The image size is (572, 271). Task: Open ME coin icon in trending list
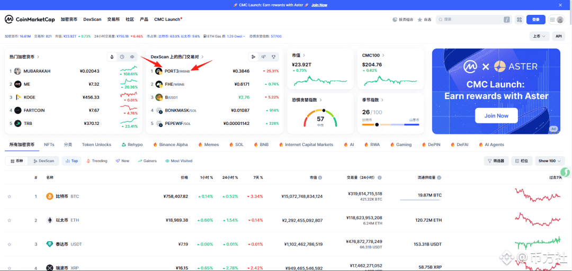pyautogui.click(x=17, y=84)
